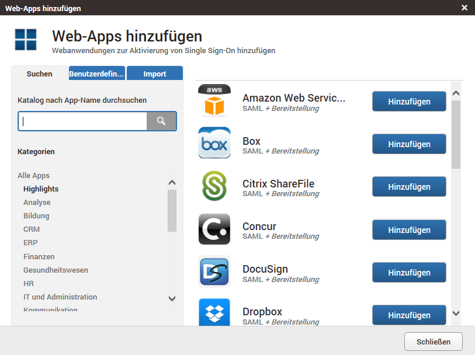This screenshot has width=475, height=355.
Task: Select the Alle Apps category
Action: click(x=34, y=176)
